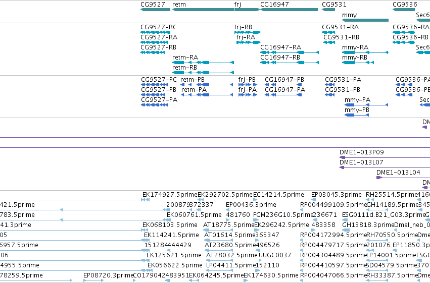Click the EK292702.5prime EST label

click(225, 195)
